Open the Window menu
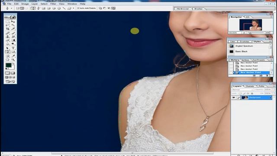Screen dimensions: 277x156 [72, 4]
